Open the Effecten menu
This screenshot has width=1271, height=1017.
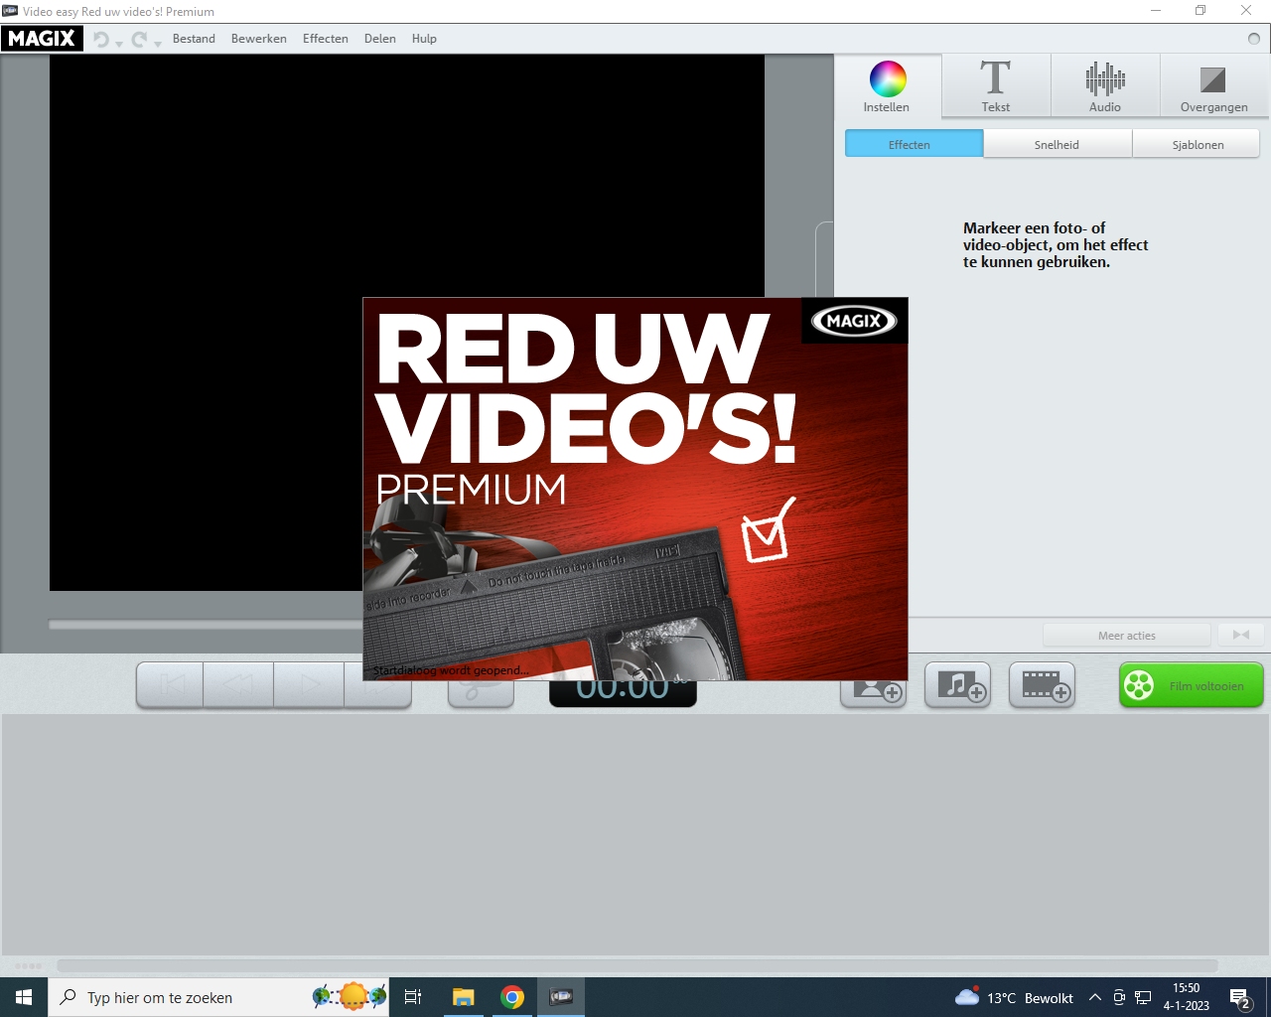point(326,39)
